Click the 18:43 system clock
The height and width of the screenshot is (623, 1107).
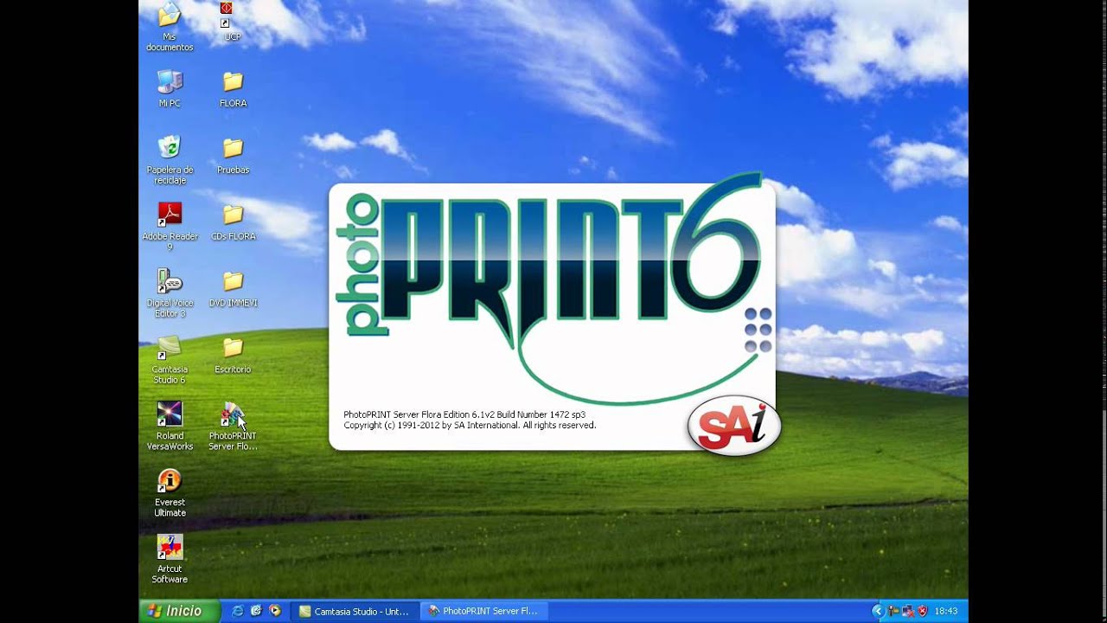[x=946, y=611]
